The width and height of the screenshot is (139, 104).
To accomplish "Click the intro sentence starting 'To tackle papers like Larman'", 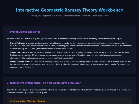I will (x=65, y=39).
